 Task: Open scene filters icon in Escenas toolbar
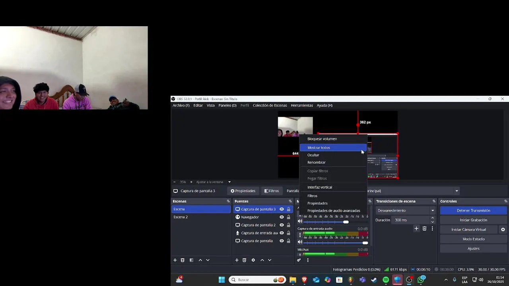point(191,260)
